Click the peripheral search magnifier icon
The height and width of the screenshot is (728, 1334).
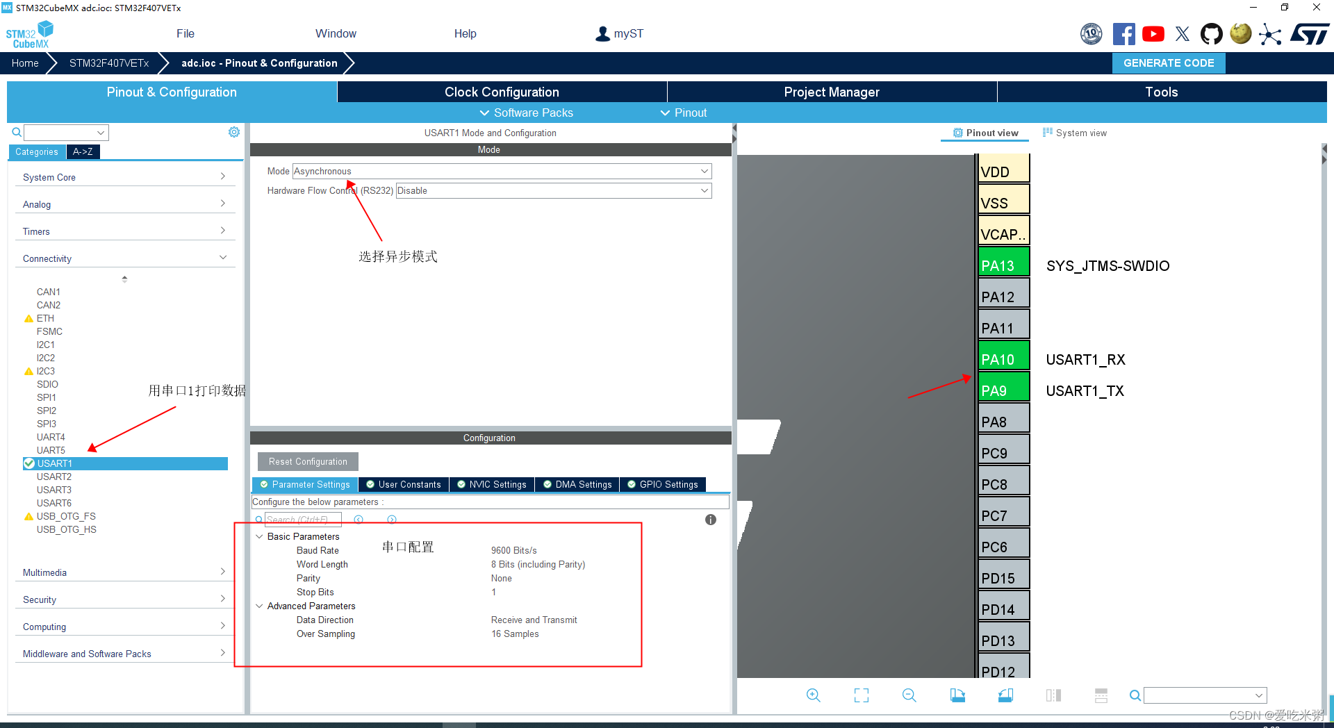click(x=17, y=132)
